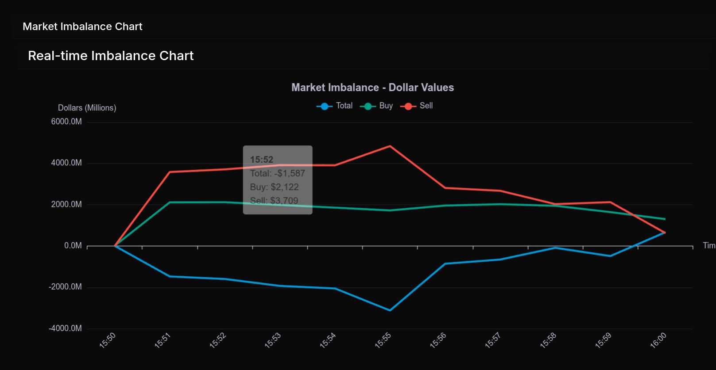Toggle the Sell legend label
The width and height of the screenshot is (716, 370).
(426, 106)
